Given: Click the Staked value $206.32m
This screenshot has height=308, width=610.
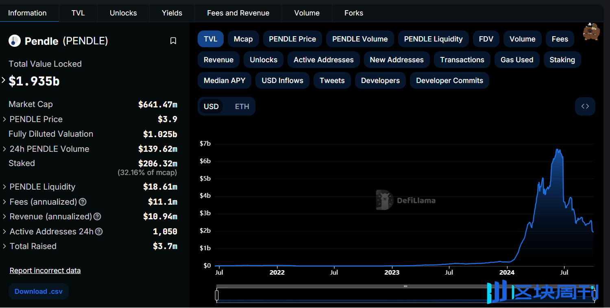Looking at the screenshot, I should tap(158, 163).
